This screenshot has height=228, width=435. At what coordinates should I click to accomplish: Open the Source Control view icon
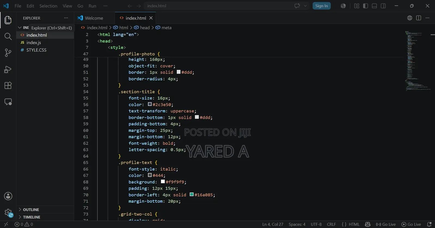(x=8, y=53)
